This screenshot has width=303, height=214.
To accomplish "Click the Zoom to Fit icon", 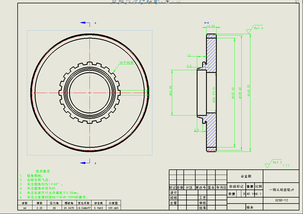I will pos(114,2).
